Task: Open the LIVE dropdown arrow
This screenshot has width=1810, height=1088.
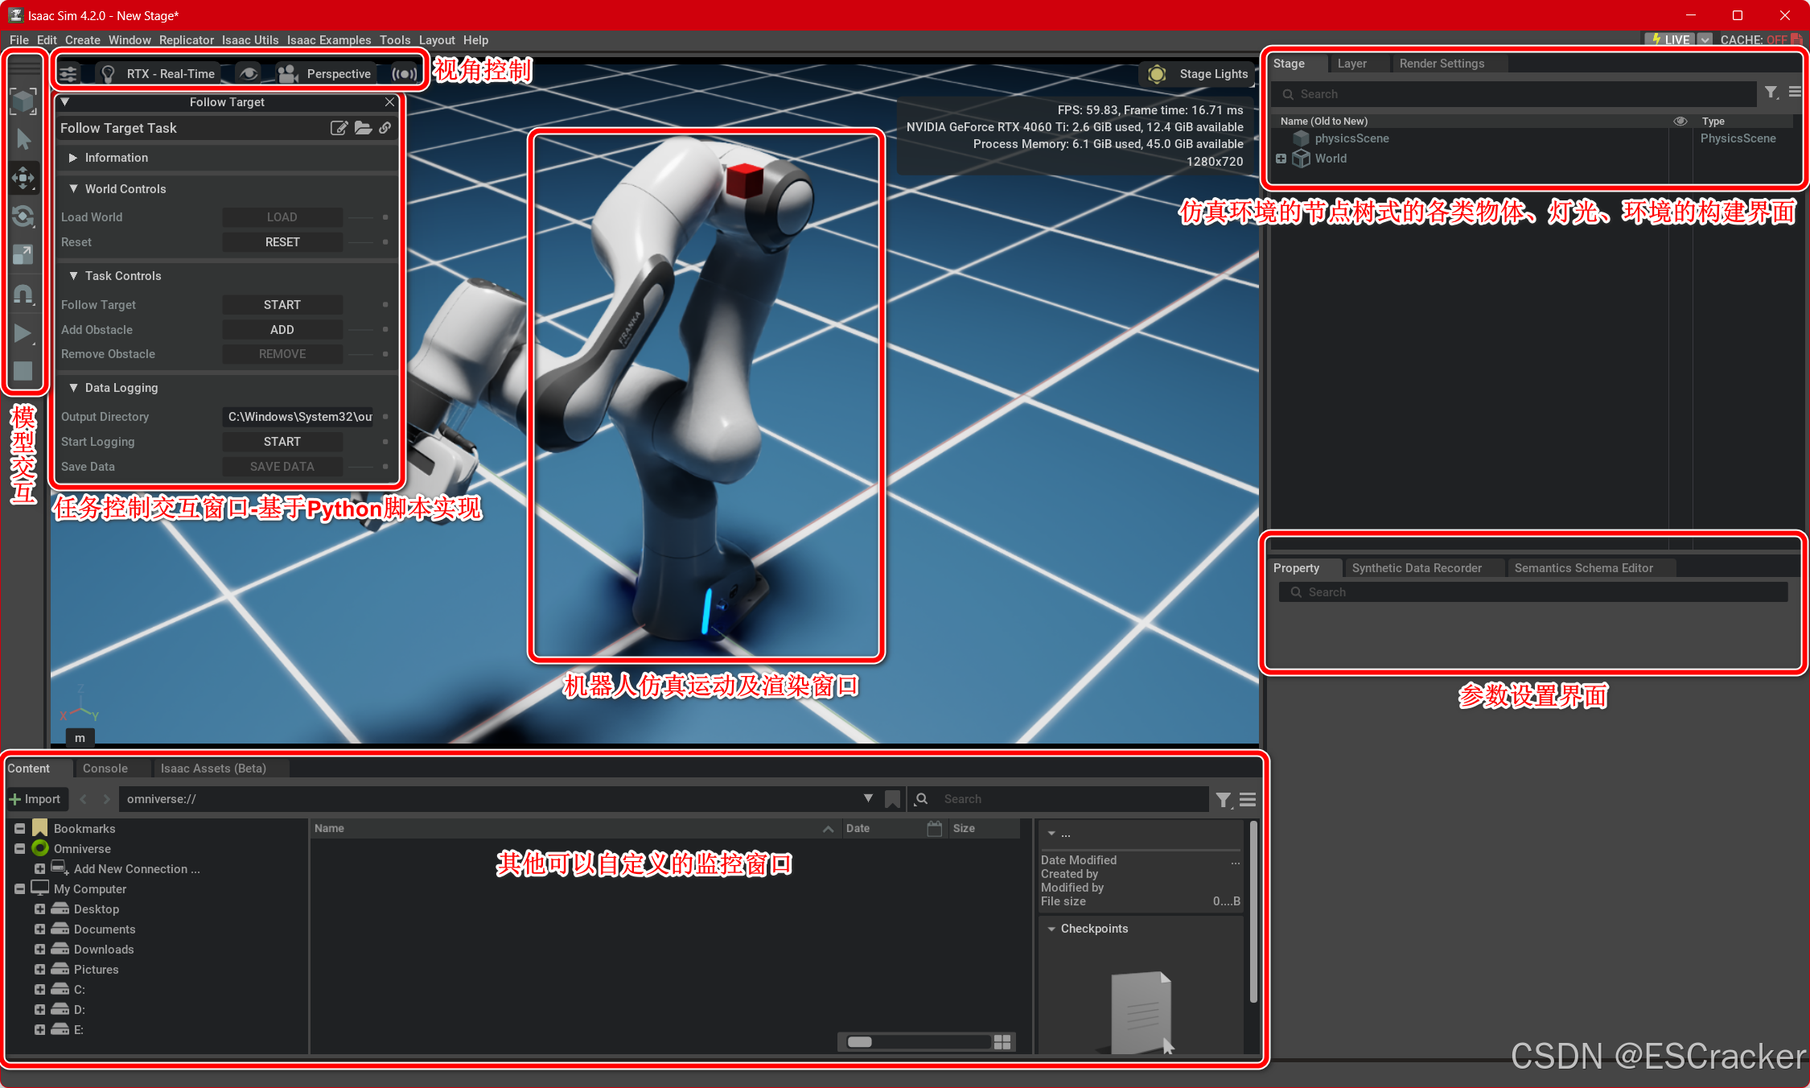Action: [1705, 39]
